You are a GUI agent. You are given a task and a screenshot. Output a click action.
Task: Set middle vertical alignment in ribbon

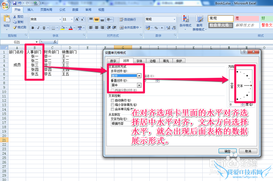tap(96, 19)
